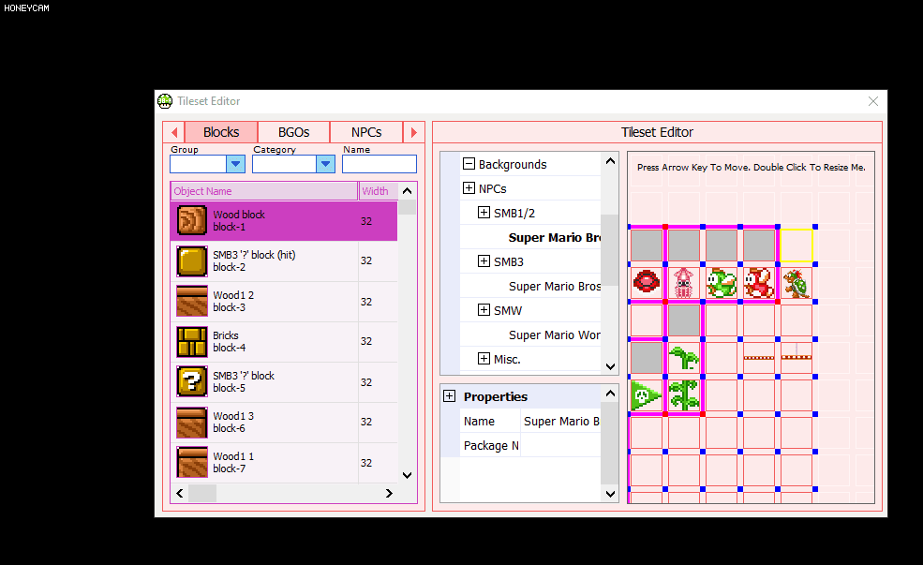This screenshot has width=923, height=565.
Task: Click width value 32 for Wood block
Action: [366, 221]
